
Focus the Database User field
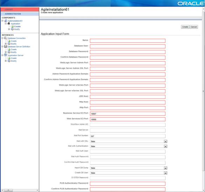pyautogui.click(x=128, y=46)
